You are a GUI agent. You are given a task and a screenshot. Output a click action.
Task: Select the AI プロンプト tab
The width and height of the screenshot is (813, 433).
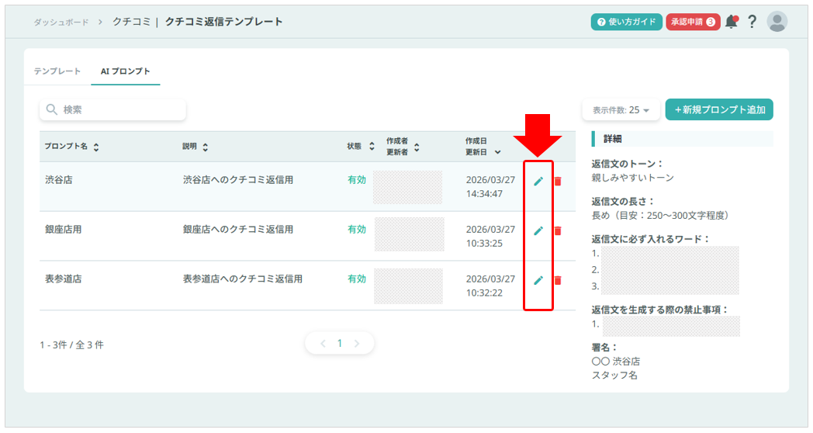click(126, 71)
